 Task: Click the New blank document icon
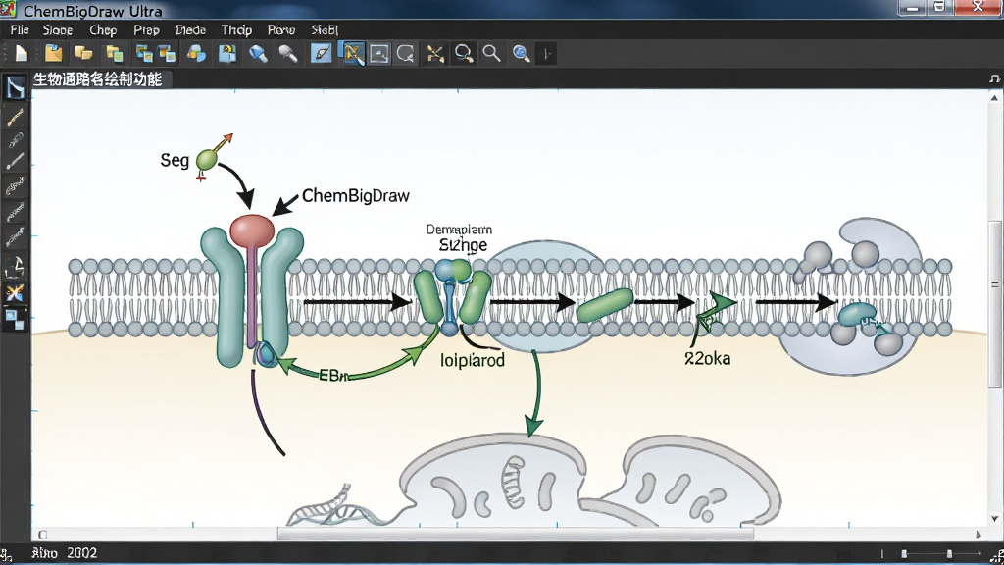click(22, 54)
